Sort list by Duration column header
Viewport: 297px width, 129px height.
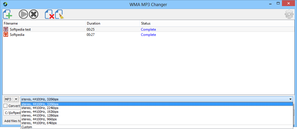(113, 23)
